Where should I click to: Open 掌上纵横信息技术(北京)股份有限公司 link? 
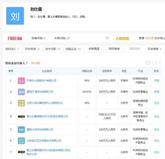47,116
